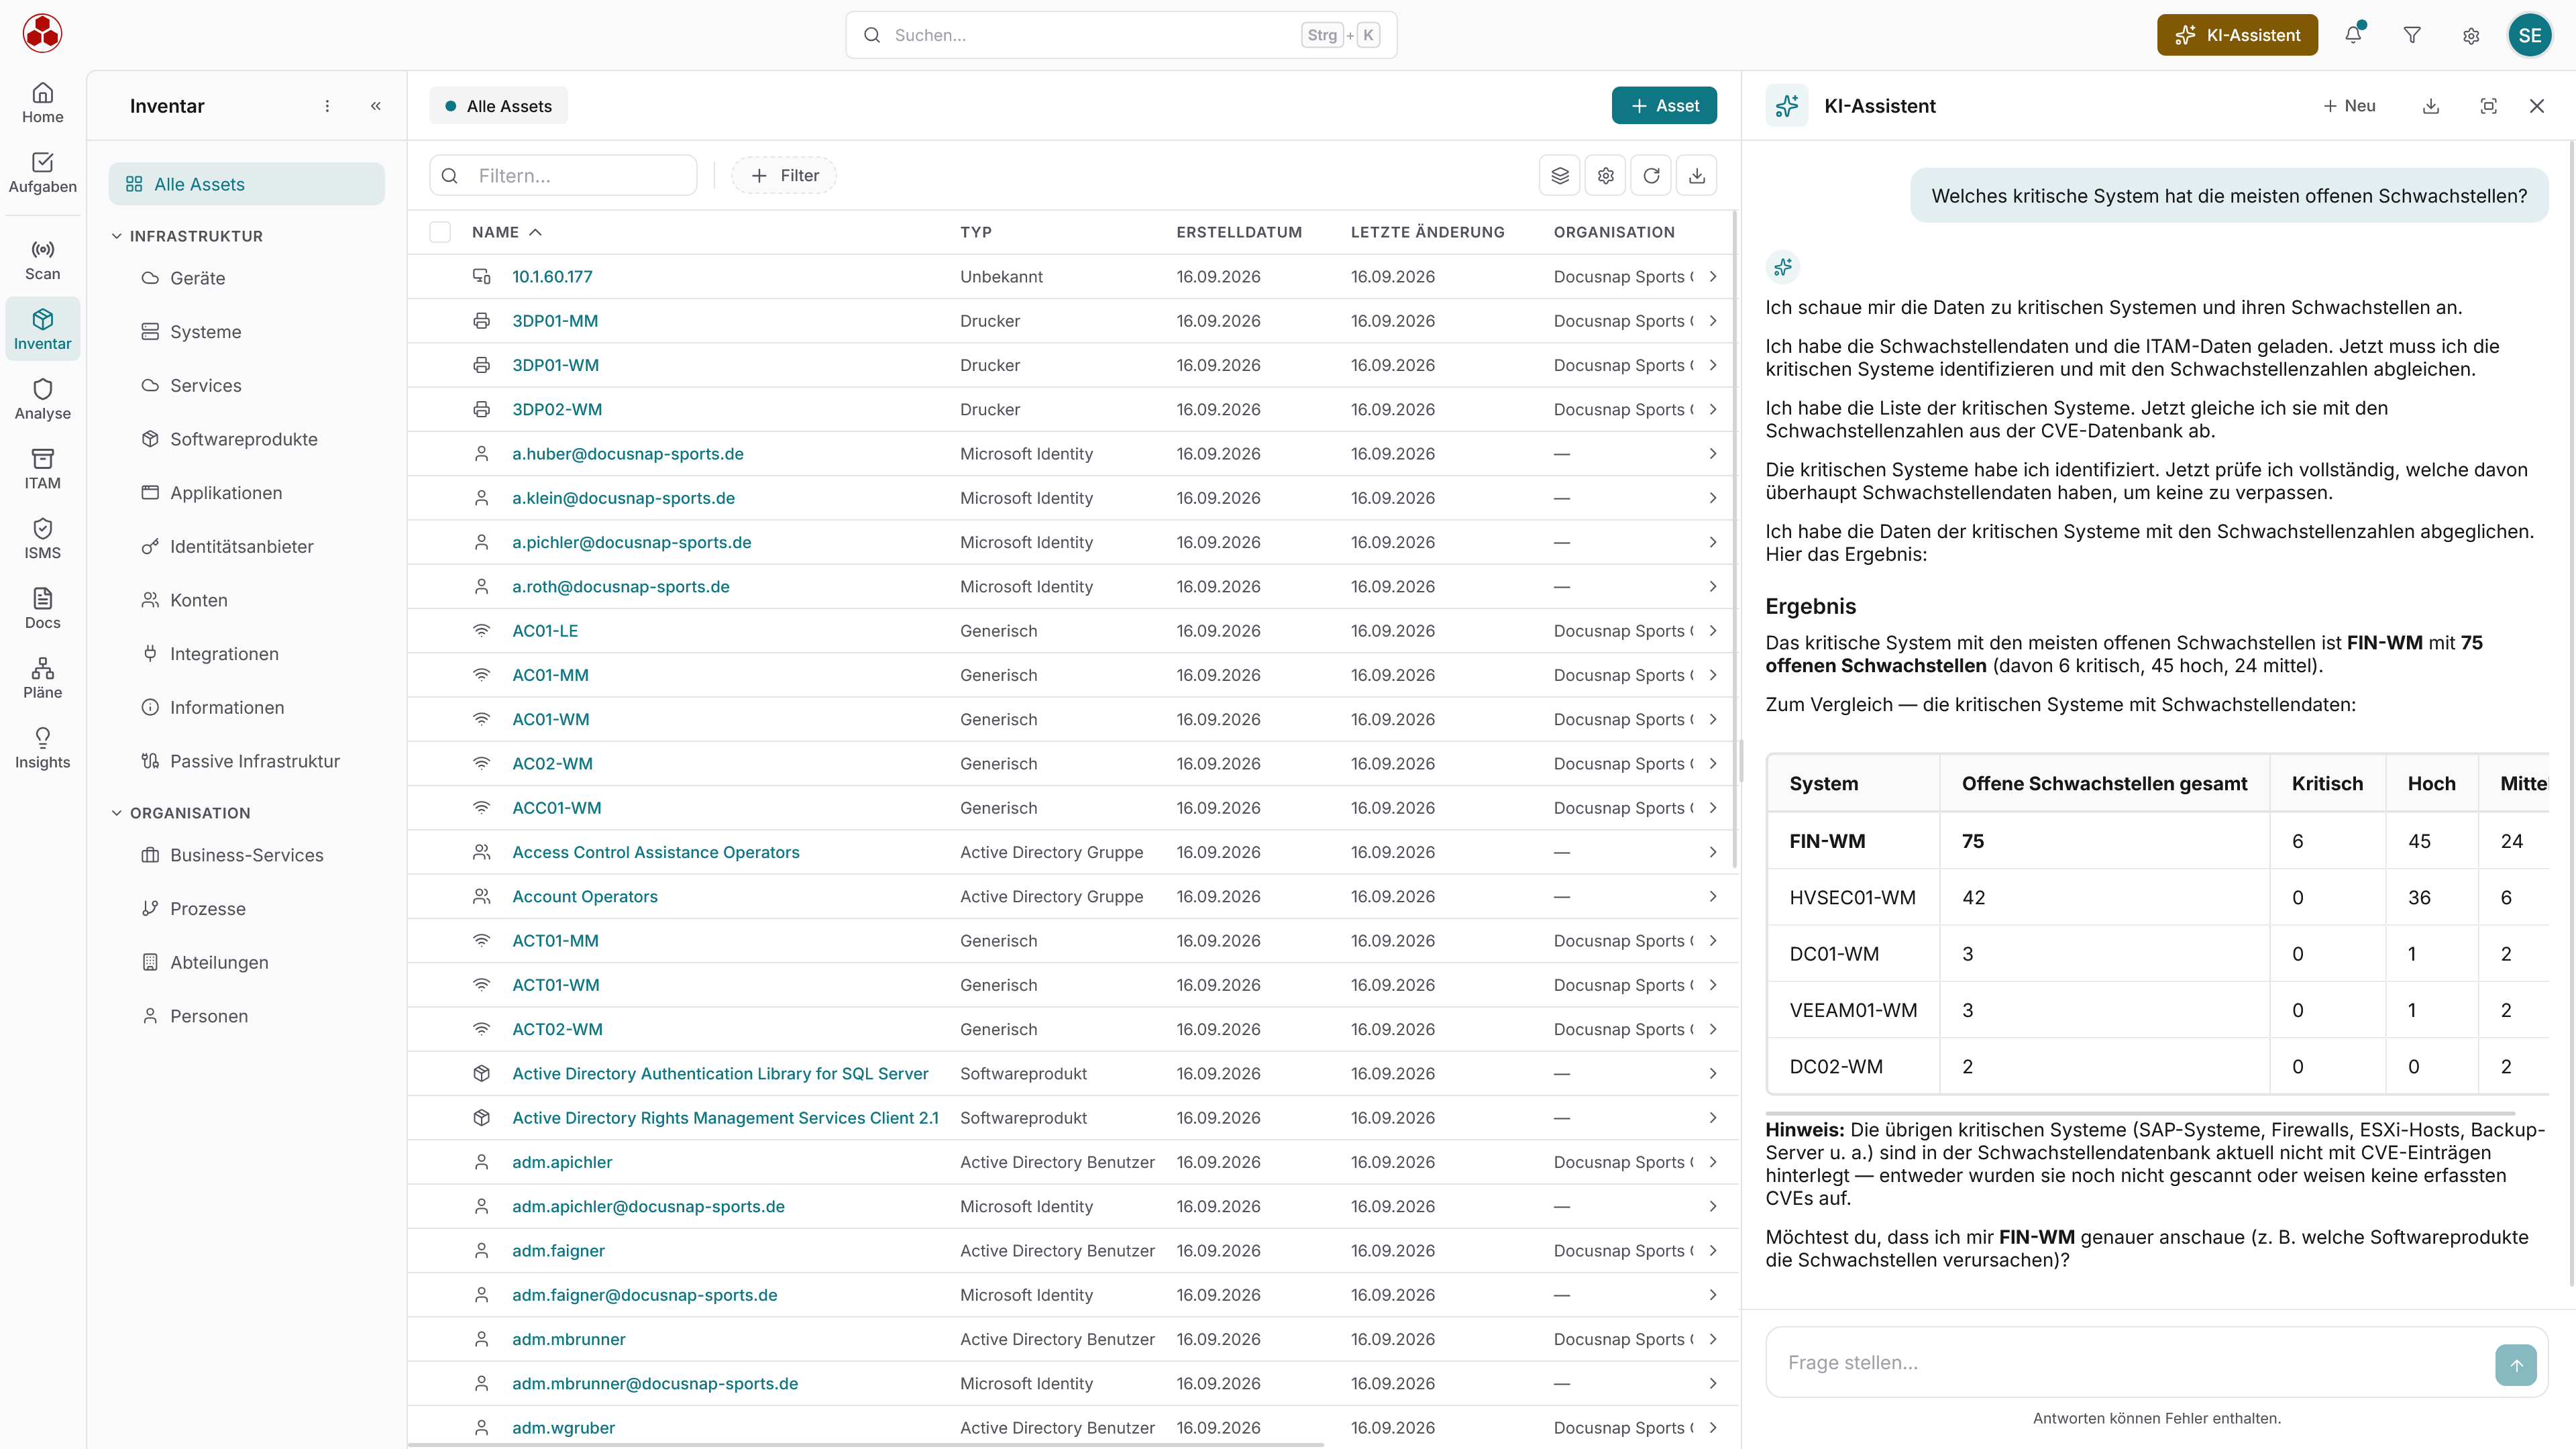
Task: Open notifications bell icon
Action: coord(2353,35)
